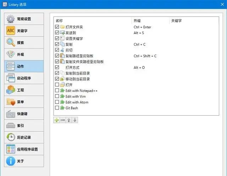Viewport: 227px width, 176px height.
Task: Open the 工程 projects page
Action: pyautogui.click(x=24, y=90)
